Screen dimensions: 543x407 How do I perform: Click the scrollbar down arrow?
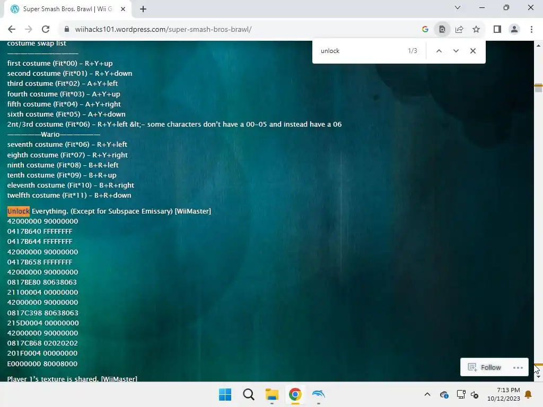click(x=538, y=377)
